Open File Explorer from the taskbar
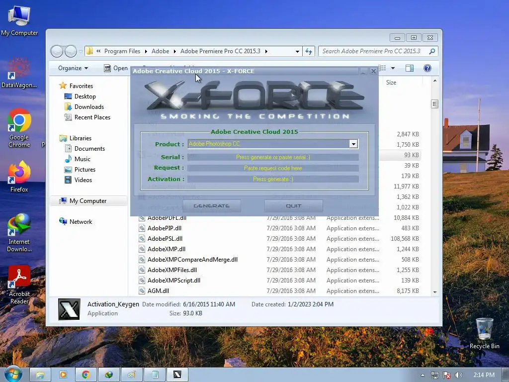Image resolution: width=509 pixels, height=382 pixels. (x=40, y=375)
